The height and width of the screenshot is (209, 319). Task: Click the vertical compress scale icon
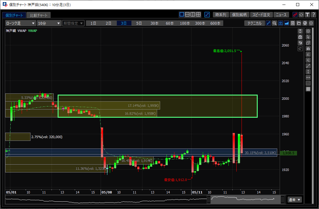coord(300,31)
